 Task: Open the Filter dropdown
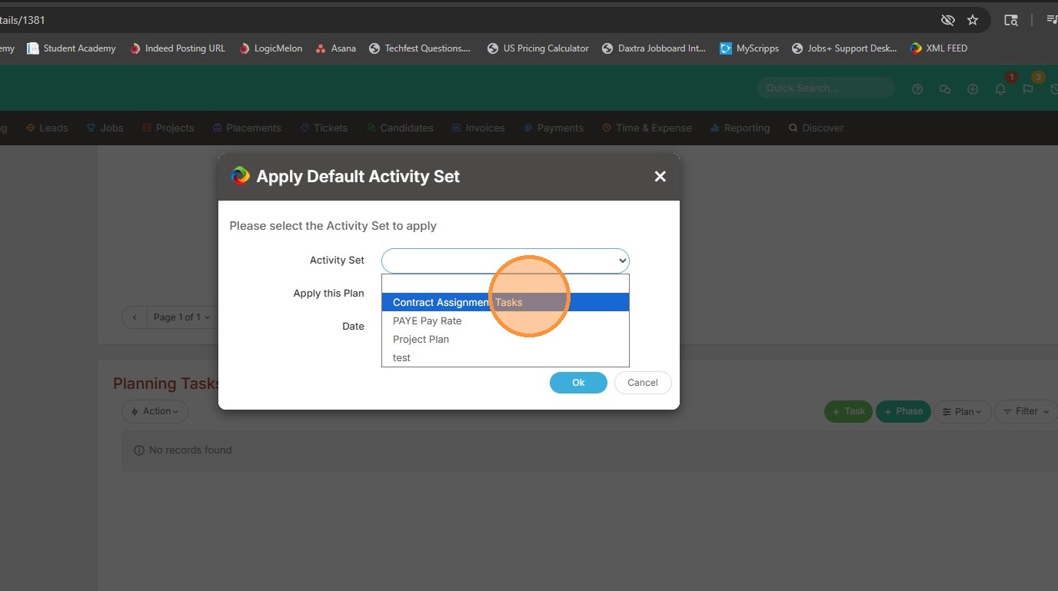1026,412
